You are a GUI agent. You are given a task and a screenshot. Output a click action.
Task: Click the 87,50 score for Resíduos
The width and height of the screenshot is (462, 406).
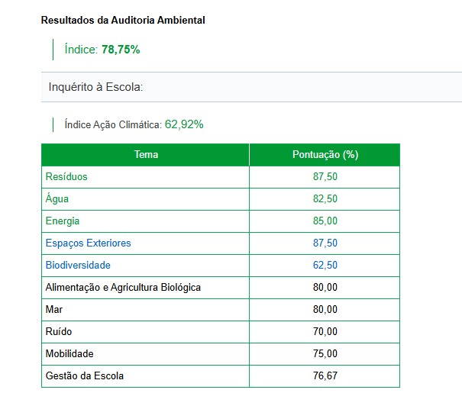pyautogui.click(x=325, y=176)
